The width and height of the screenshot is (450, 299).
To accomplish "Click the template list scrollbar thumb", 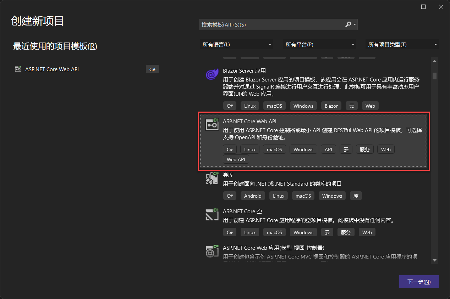I will 434,76.
